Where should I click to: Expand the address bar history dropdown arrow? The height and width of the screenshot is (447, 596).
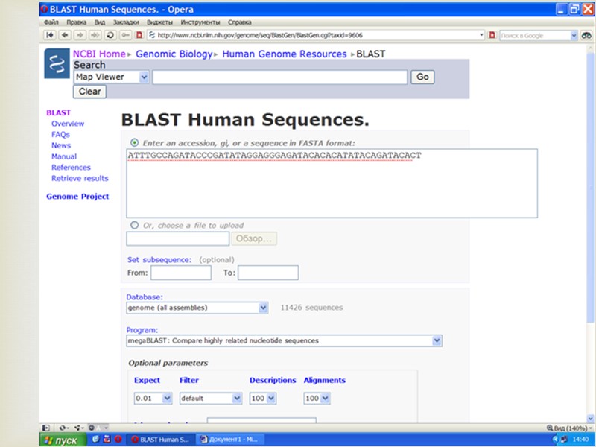click(x=481, y=35)
